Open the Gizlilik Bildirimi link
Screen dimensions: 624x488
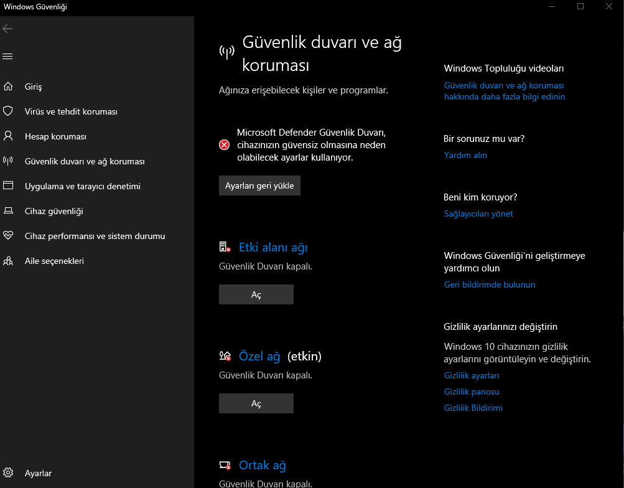pyautogui.click(x=473, y=408)
